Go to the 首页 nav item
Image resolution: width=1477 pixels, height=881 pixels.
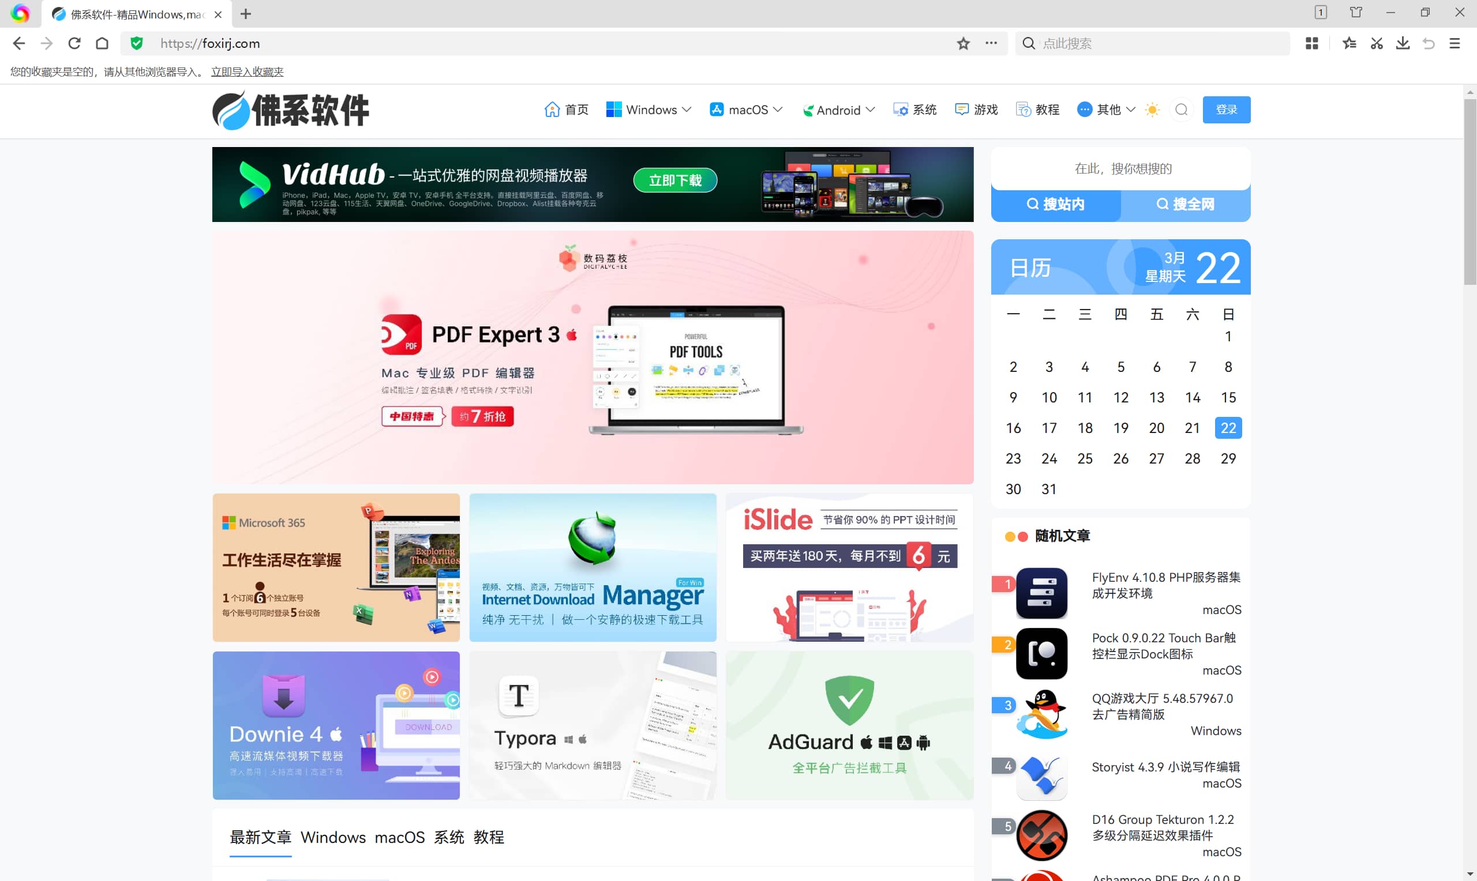[x=567, y=110]
